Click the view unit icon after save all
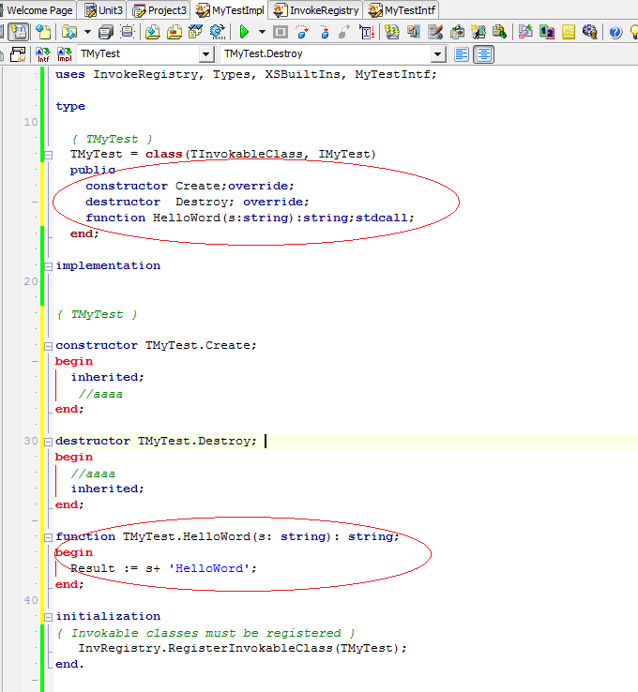638x692 pixels. (128, 32)
